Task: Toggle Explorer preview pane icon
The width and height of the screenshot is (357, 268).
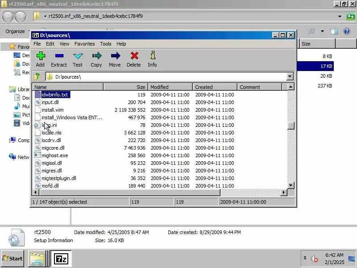Action: click(x=334, y=31)
